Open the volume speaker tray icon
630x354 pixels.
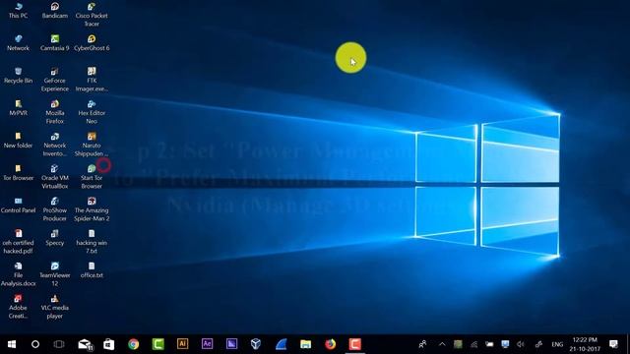[521, 344]
